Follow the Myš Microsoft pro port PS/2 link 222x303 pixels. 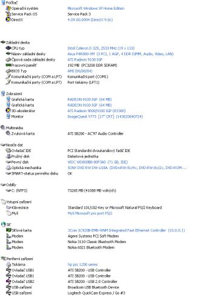90,213
